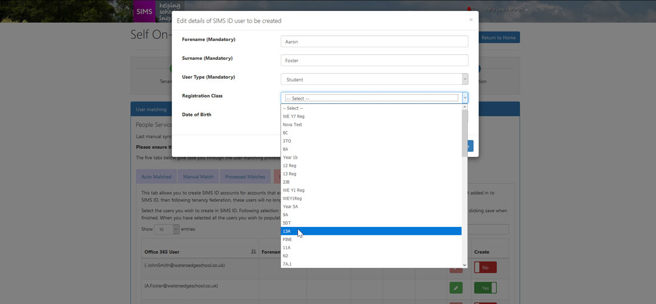
Task: Click the A.Foster@watersedgeschool.co.uk cell
Action: (x=200, y=288)
